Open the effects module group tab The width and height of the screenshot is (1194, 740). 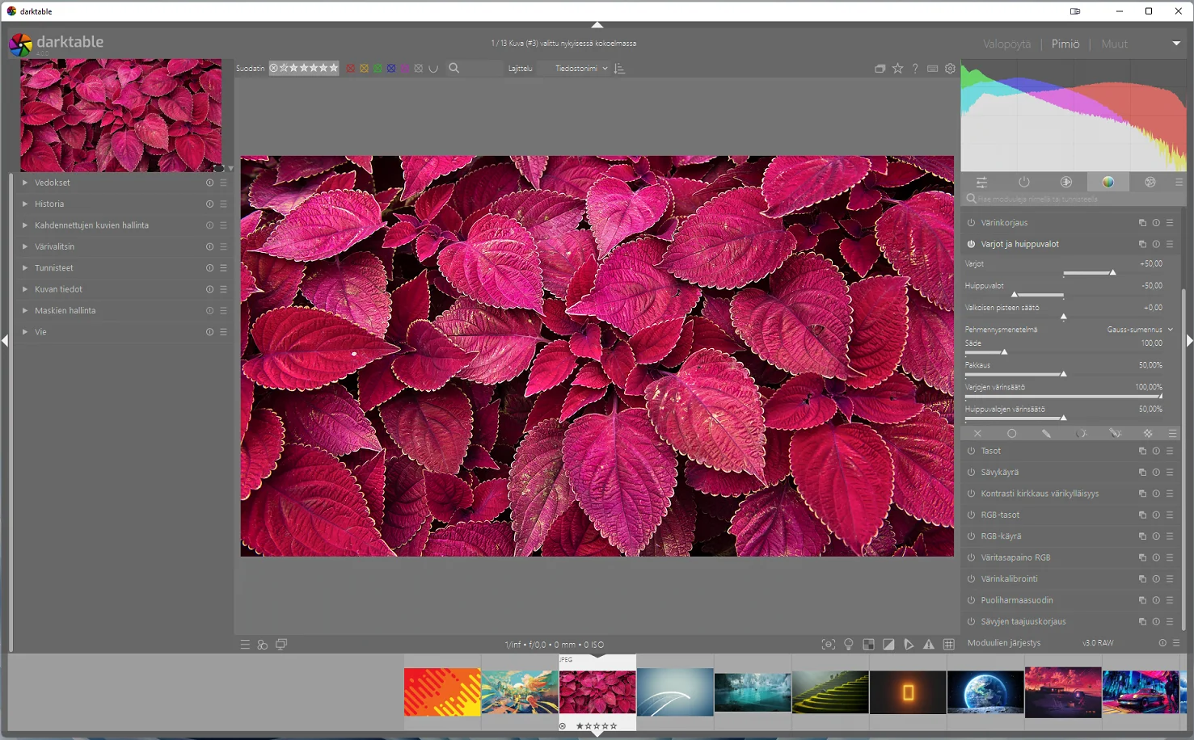[1150, 183]
